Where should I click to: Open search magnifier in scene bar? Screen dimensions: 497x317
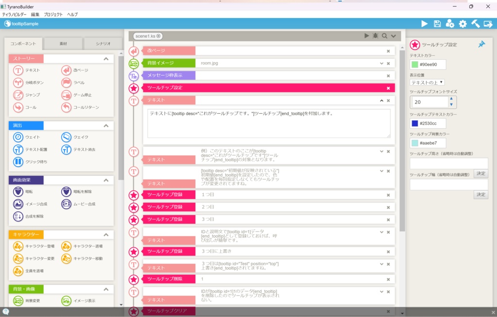coord(384,36)
